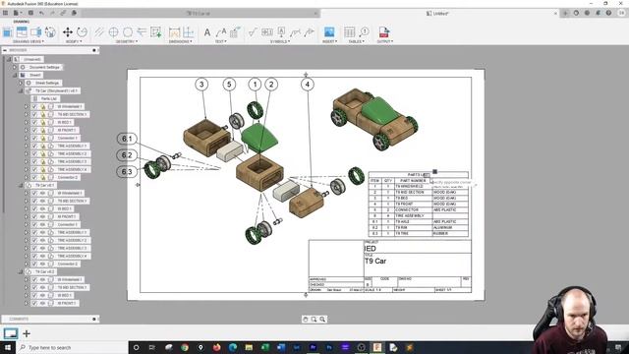Click Windows search box on taskbar
629x354 pixels.
pyautogui.click(x=72, y=347)
